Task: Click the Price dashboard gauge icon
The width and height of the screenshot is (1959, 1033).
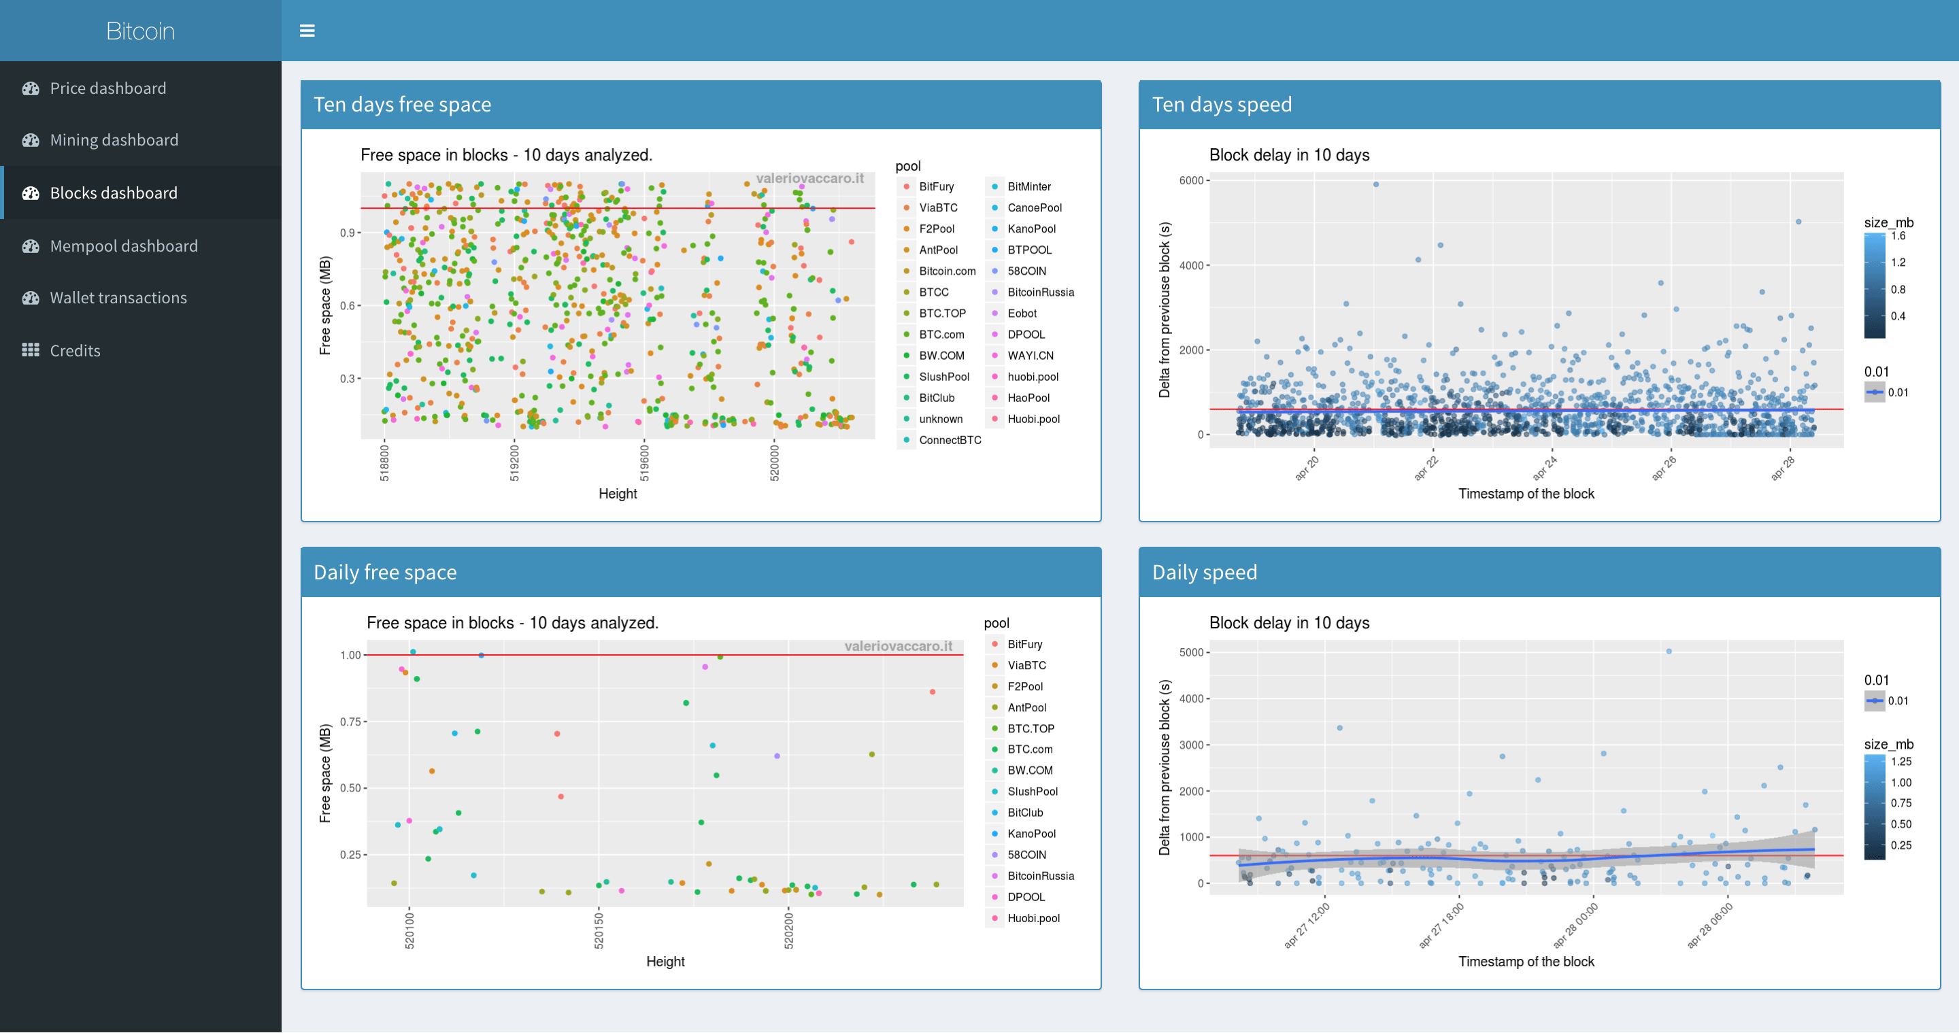Action: pos(31,88)
